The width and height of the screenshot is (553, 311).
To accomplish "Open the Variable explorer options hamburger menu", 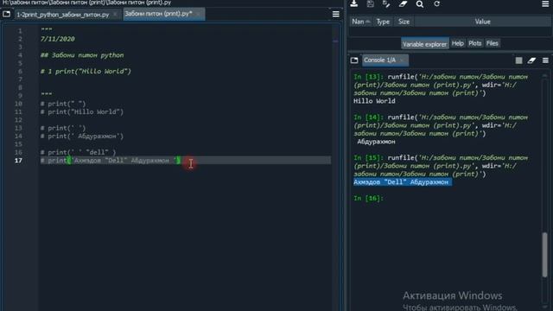I will click(545, 3).
